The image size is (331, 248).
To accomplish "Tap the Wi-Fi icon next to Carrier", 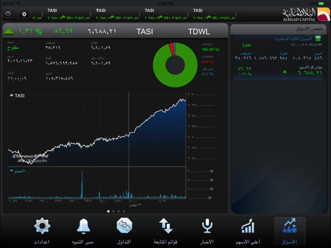I will point(19,4).
